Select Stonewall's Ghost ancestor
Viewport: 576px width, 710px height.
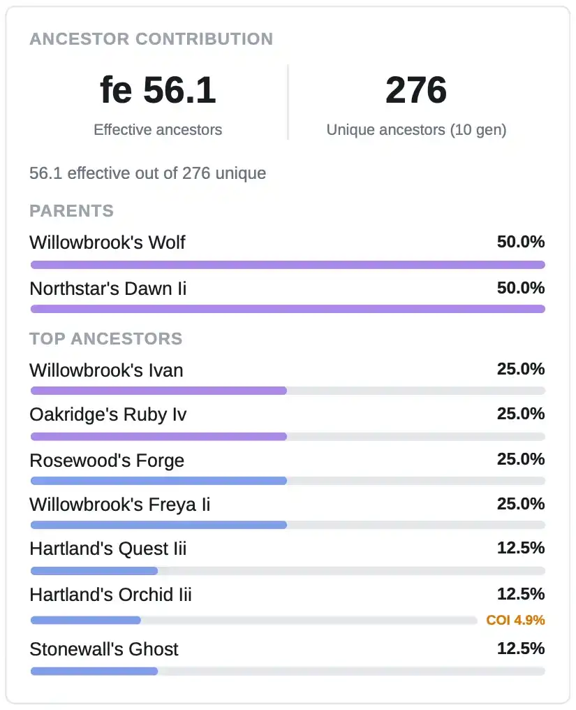tap(104, 649)
